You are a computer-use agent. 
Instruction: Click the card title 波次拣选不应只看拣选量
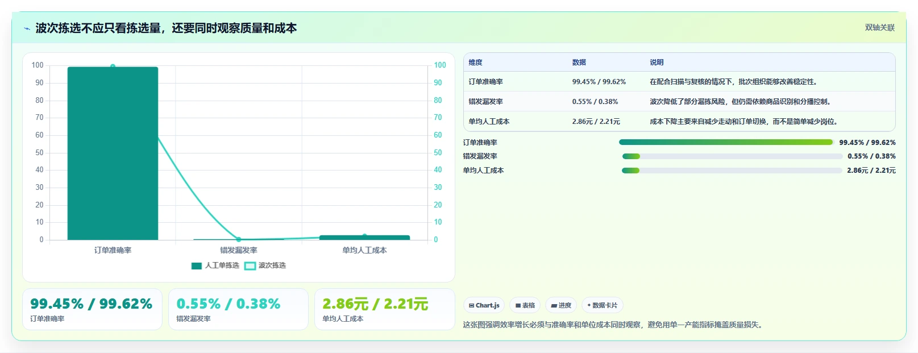point(166,28)
